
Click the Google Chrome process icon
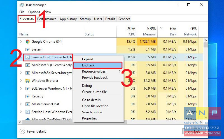point(27,42)
